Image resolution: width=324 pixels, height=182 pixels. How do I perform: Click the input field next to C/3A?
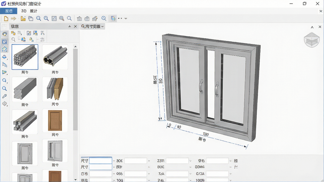click(x=217, y=174)
